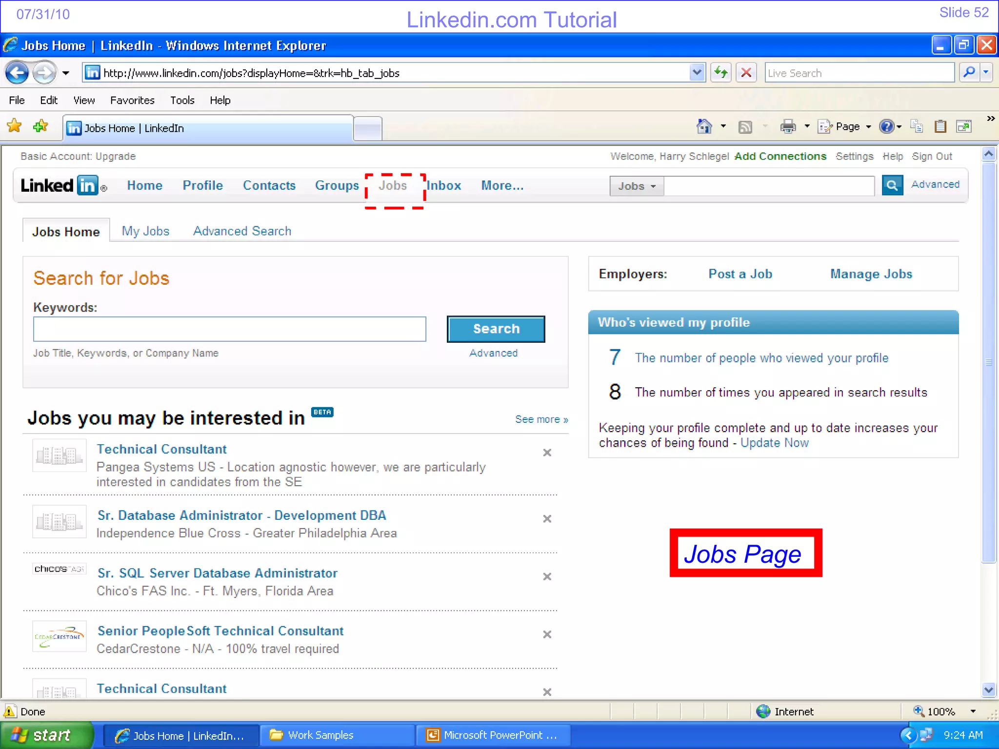
Task: Open Chico's FAS company logo thumbnail
Action: point(60,569)
